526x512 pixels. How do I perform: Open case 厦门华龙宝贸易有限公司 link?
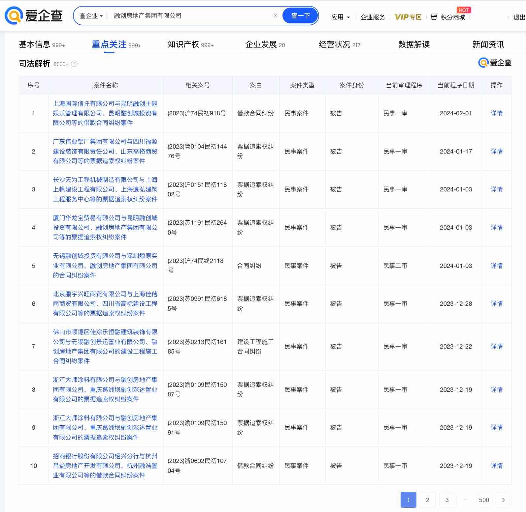pos(105,227)
